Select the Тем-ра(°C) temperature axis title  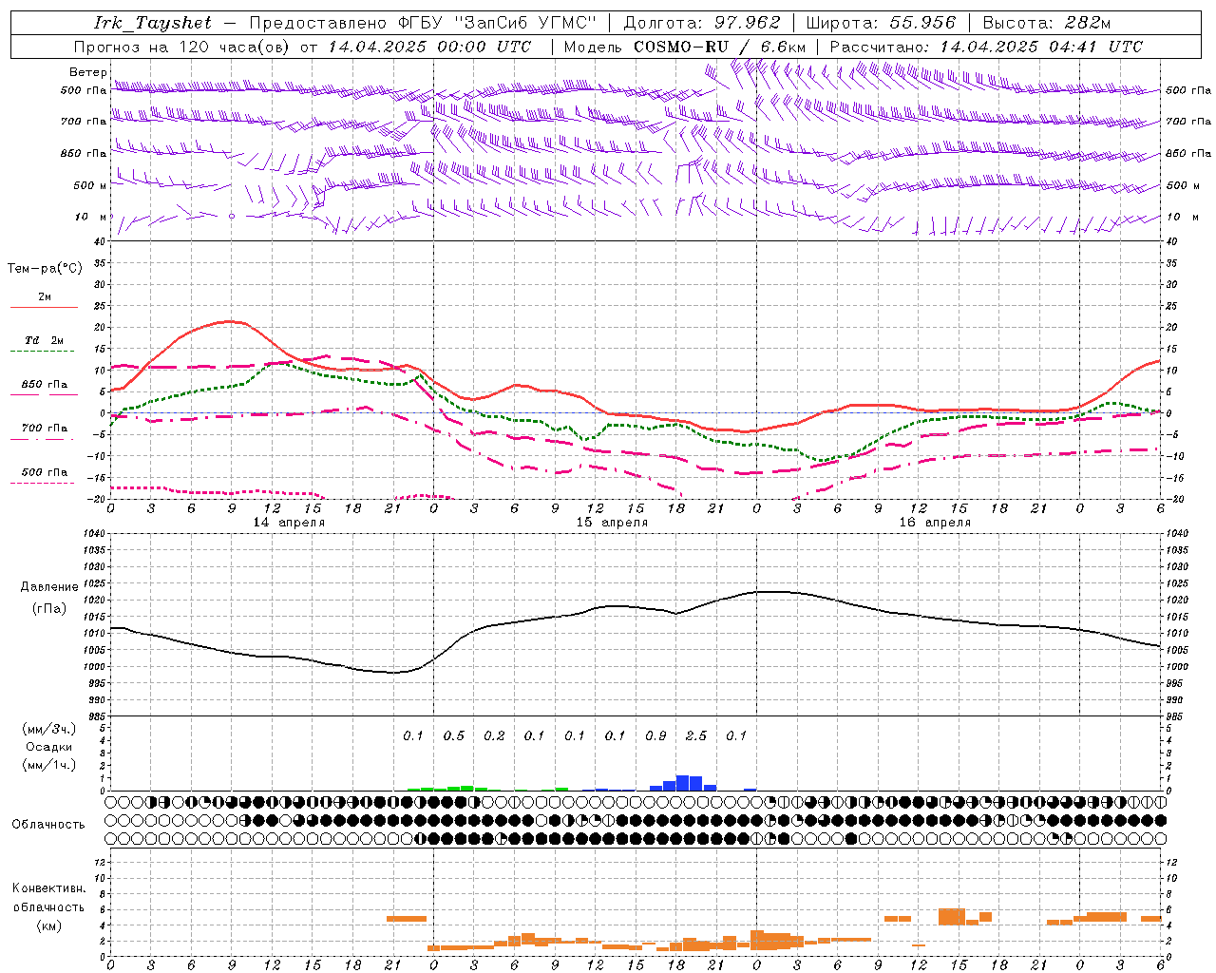coord(45,269)
